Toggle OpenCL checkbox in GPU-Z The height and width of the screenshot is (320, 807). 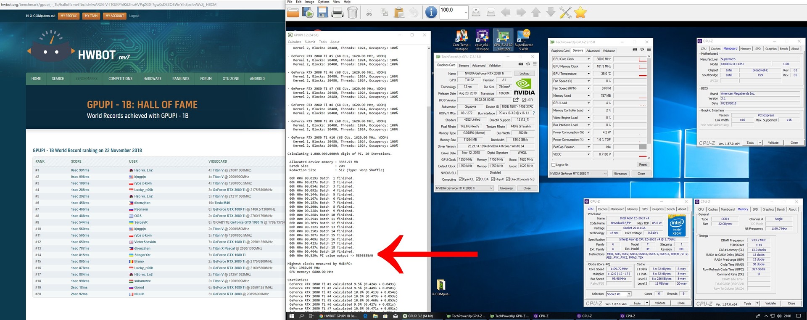(461, 179)
